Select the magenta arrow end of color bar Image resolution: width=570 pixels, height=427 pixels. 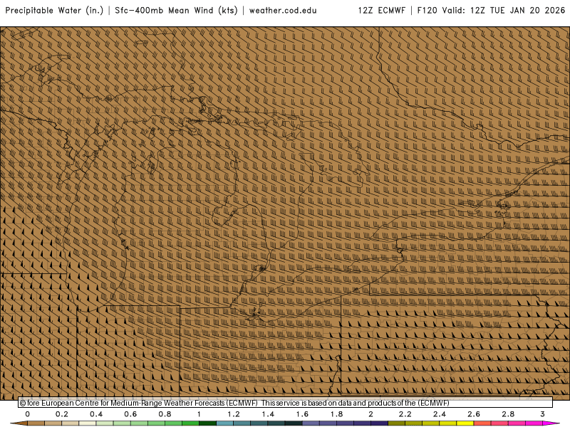tap(551, 423)
